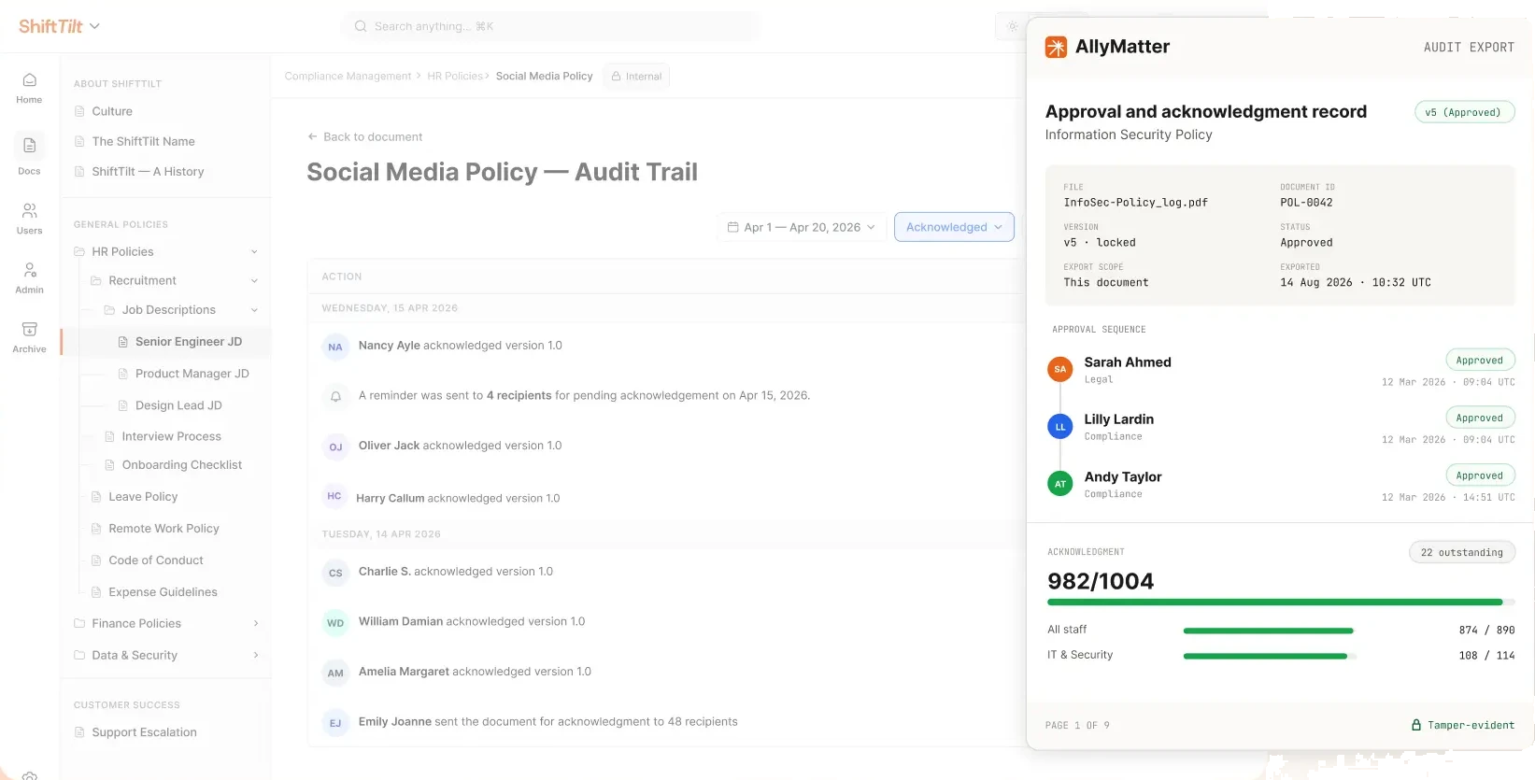Click Emily Joanne EJ avatar
Screen dimensions: 1535x780
coord(335,723)
